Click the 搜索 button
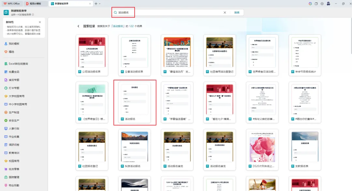 tap(237, 13)
